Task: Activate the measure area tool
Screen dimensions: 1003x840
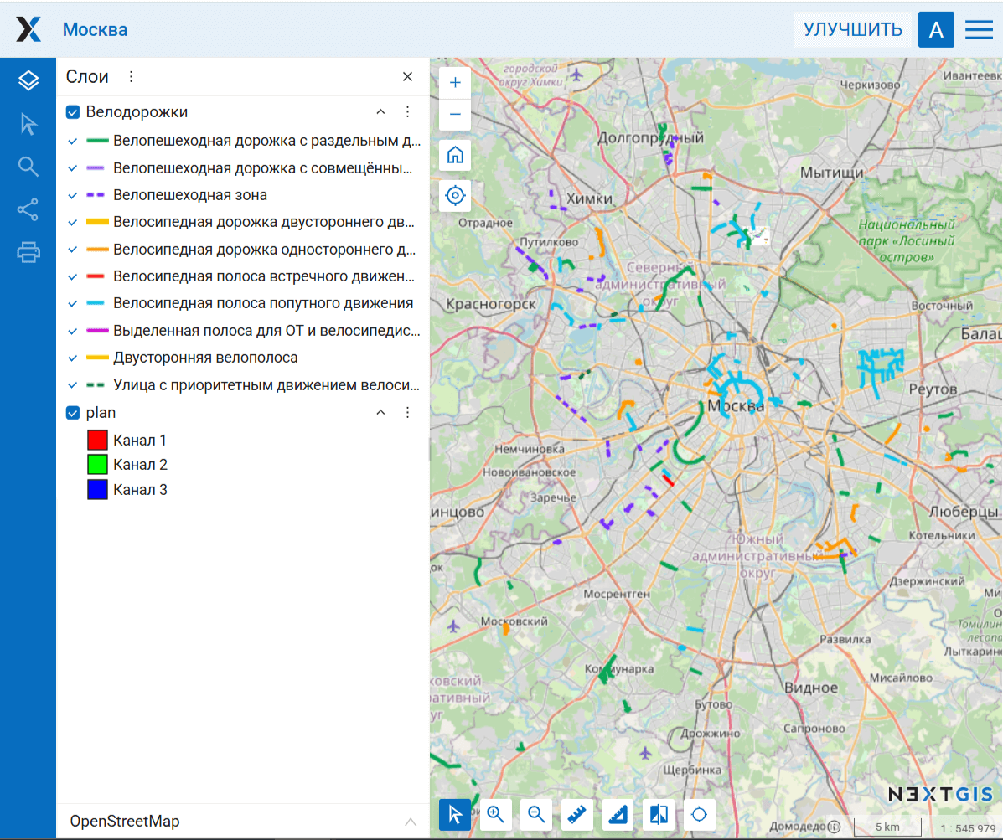Action: tap(618, 814)
